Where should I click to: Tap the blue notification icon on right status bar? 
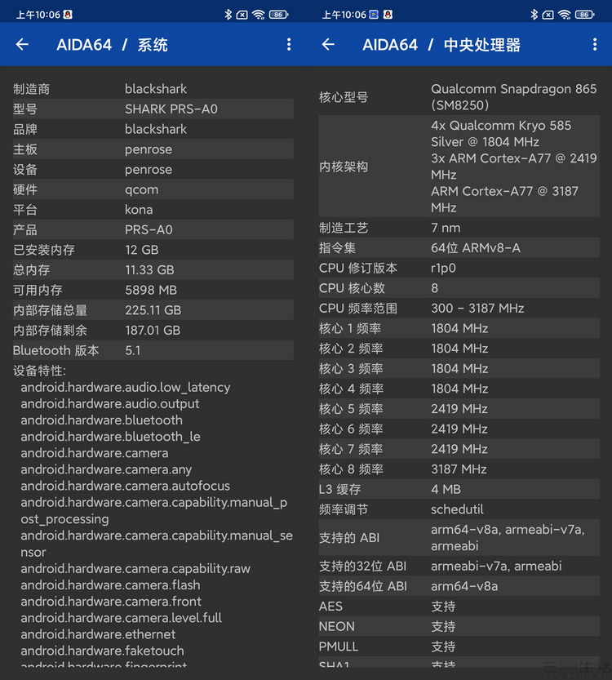pos(374,15)
